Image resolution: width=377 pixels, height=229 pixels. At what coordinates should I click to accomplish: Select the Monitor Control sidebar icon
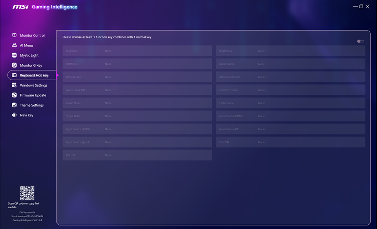15,35
